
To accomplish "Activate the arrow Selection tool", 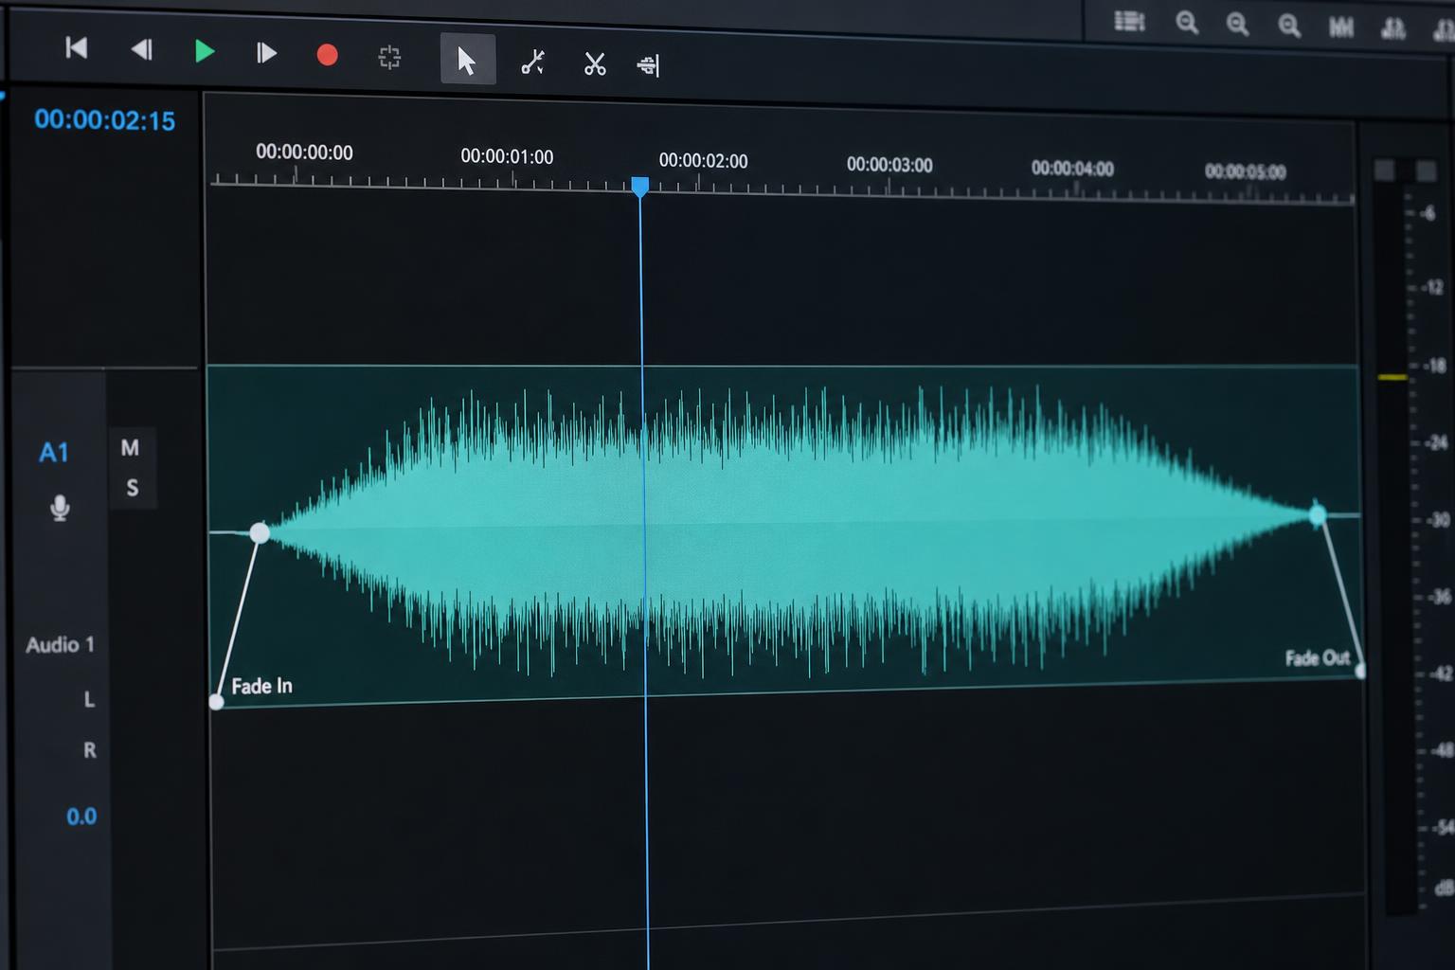I will point(468,60).
